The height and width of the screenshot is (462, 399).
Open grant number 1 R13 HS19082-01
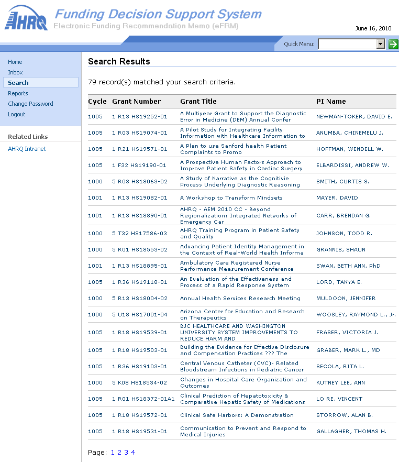pos(140,197)
